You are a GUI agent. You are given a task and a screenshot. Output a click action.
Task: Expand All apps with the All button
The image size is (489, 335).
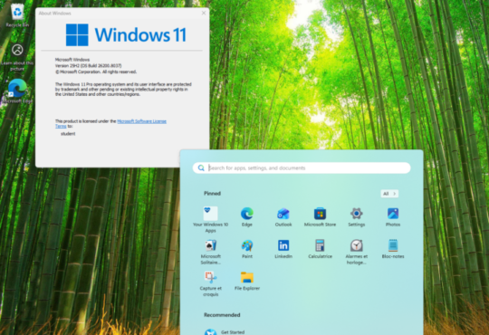point(389,194)
